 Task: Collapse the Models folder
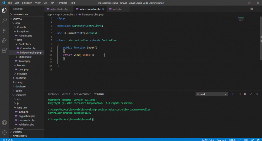point(27,65)
